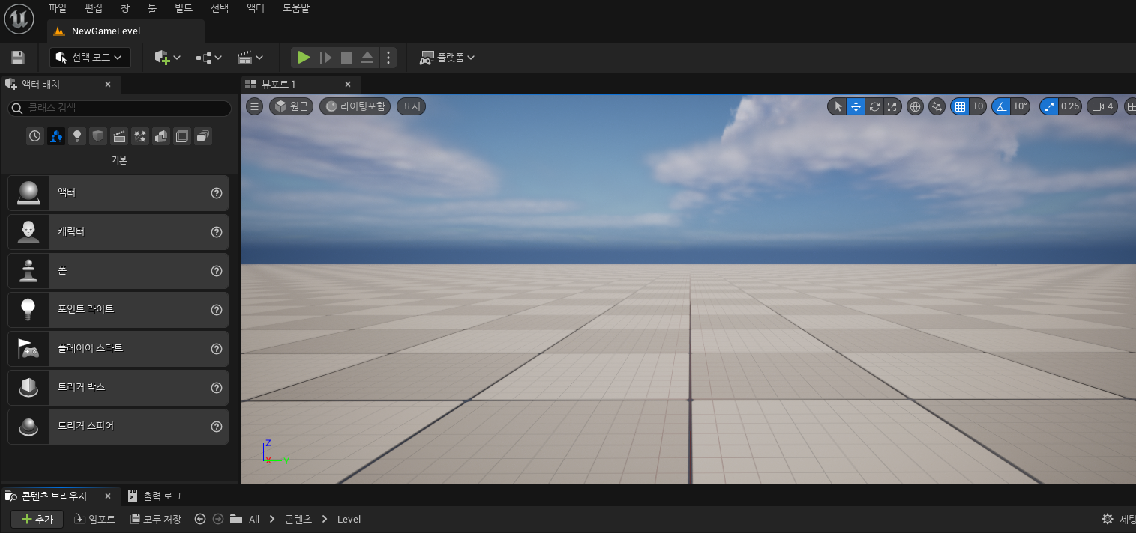Screen dimensions: 1136x533
Task: Show recently placed actors clock icon
Action: point(35,136)
